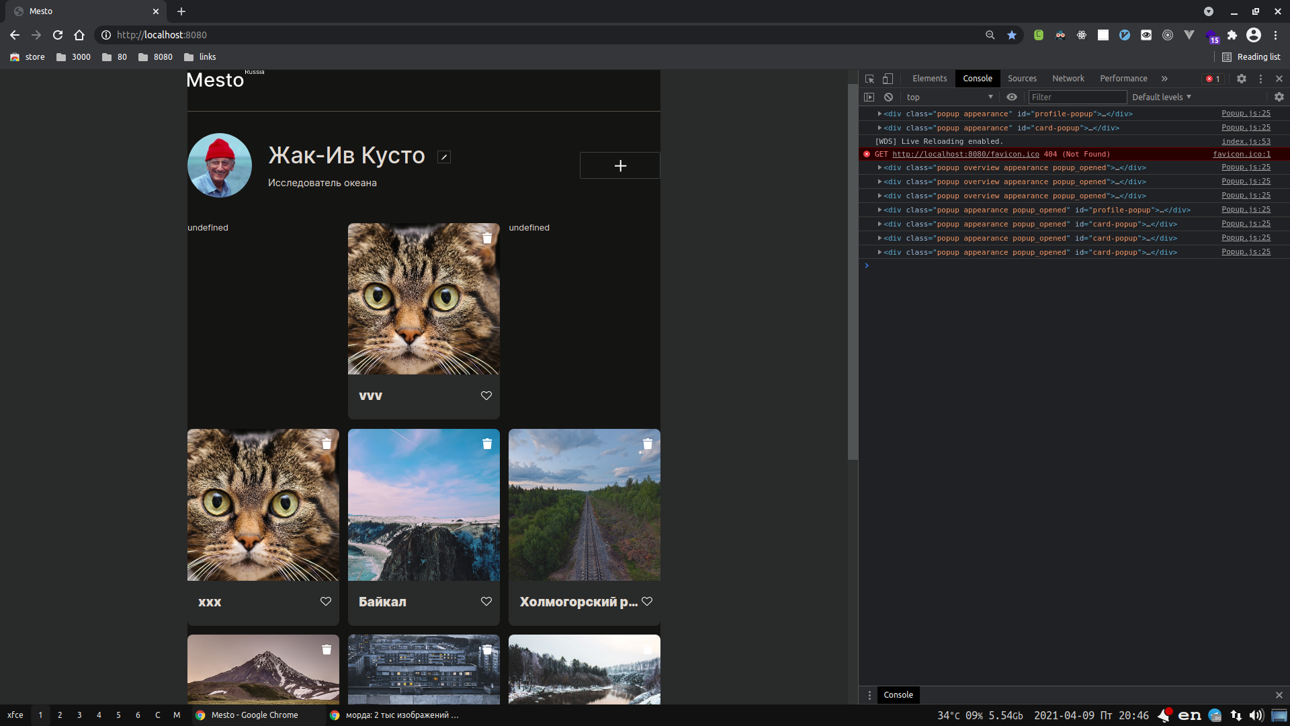
Task: Like the 'xxx' card heart icon
Action: [326, 602]
